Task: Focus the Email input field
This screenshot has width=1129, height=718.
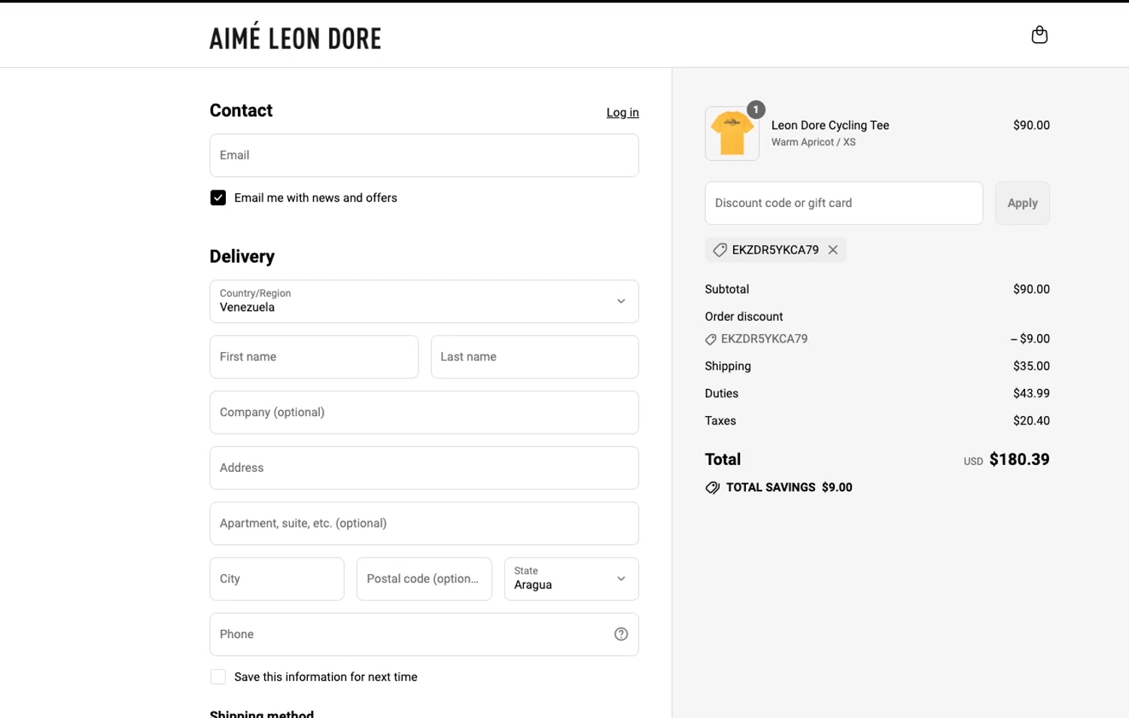Action: point(425,156)
